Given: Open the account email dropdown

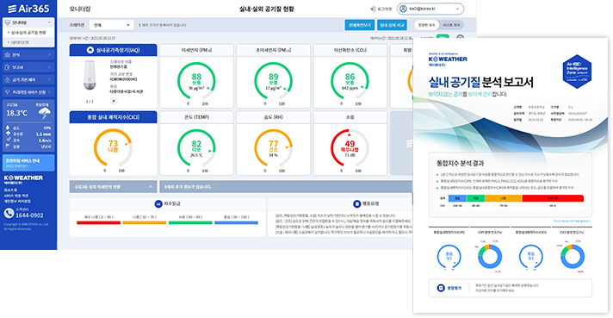Looking at the screenshot, I should click(x=430, y=9).
